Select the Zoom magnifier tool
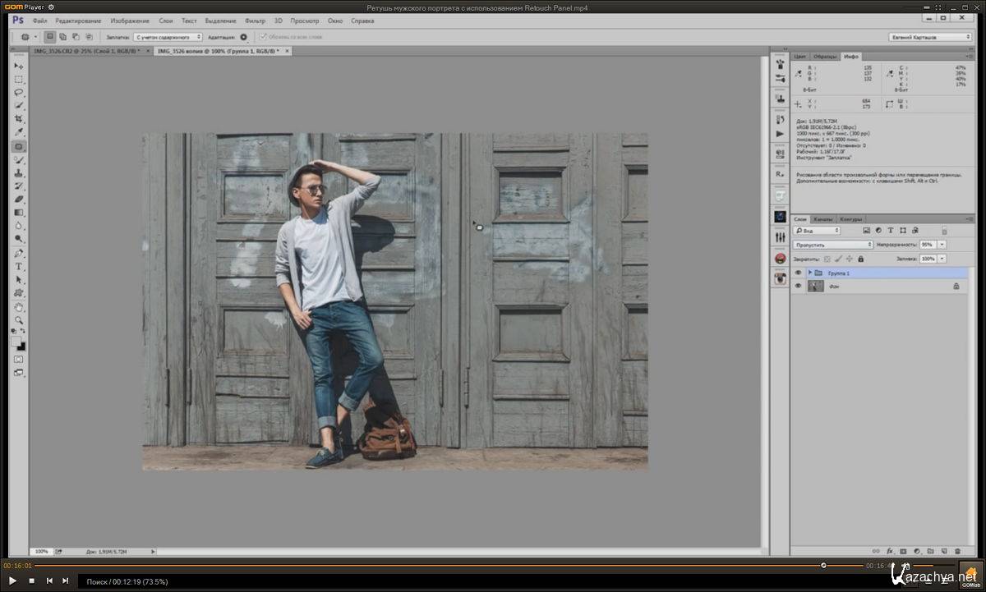Screen dimensions: 986x592 [x=19, y=320]
